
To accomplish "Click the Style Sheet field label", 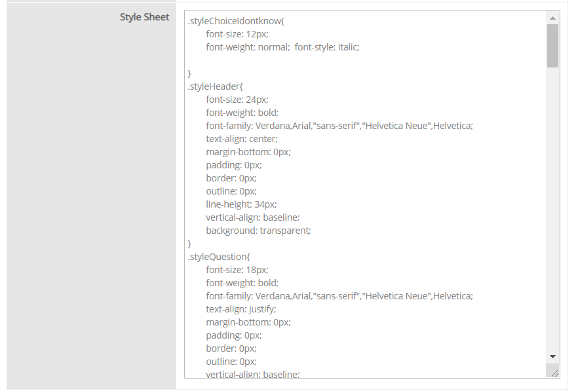I will [x=144, y=17].
